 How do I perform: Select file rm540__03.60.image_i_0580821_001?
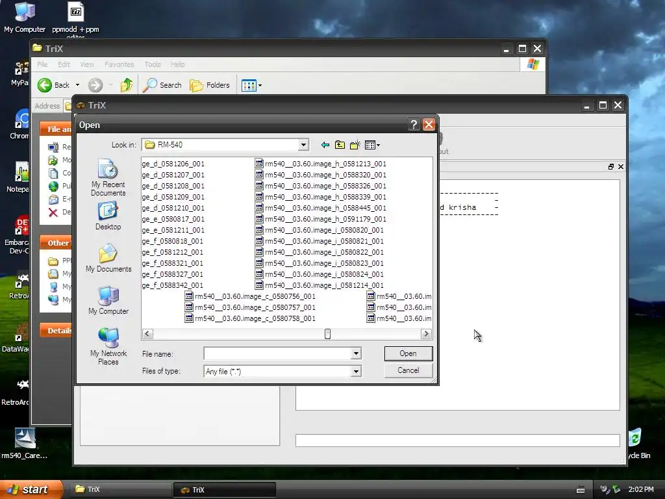click(320, 240)
